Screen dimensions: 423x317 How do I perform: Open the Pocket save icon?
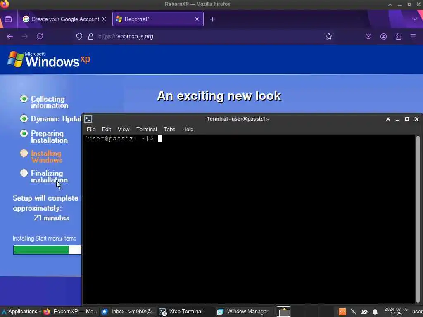pyautogui.click(x=368, y=36)
